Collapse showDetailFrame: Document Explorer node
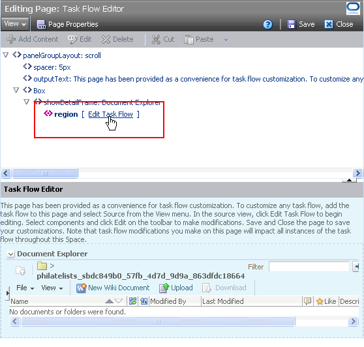Screen dimensions: 364x347 27,102
